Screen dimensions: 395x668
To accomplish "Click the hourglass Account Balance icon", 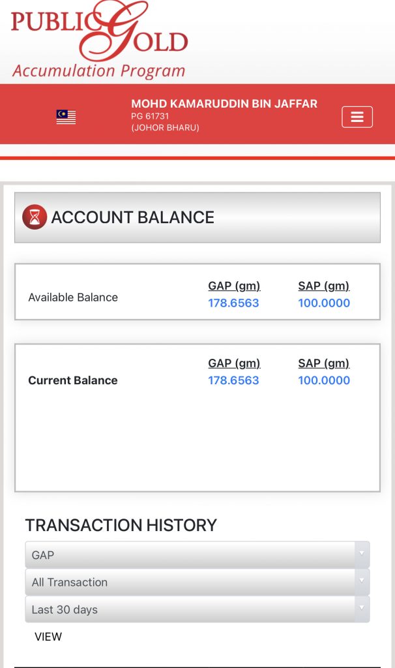I will pos(35,217).
